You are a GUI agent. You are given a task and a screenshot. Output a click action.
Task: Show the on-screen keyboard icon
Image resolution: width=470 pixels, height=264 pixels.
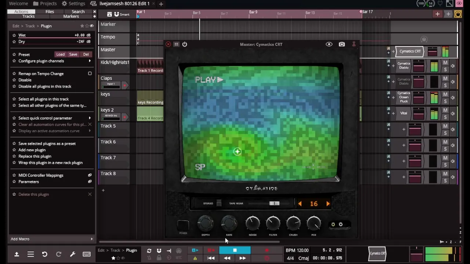pos(87,254)
